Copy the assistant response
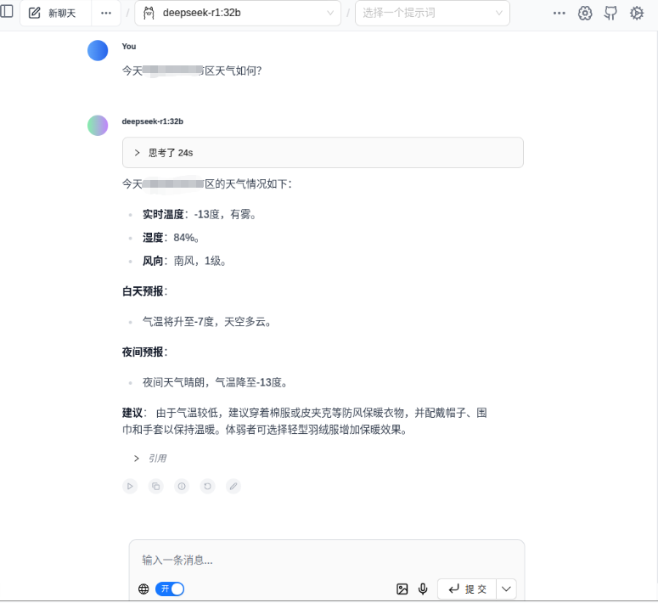The width and height of the screenshot is (658, 603). click(x=155, y=487)
